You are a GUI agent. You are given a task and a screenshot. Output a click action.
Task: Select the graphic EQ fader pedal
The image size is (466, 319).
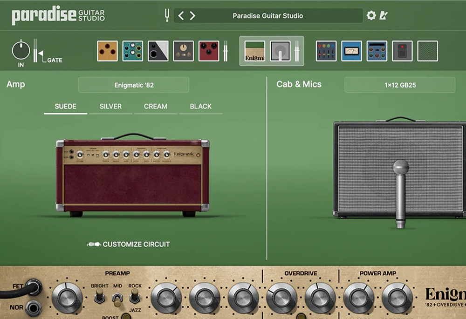point(326,51)
